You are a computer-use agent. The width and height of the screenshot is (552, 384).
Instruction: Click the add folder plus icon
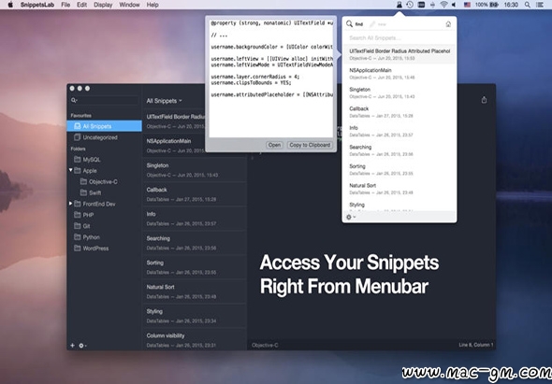coord(72,346)
